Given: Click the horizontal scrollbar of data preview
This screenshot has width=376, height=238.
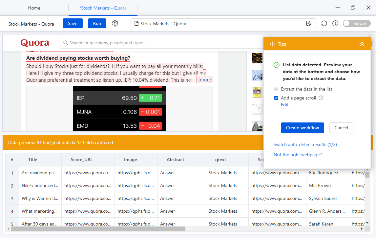Looking at the screenshot, I should tap(98, 228).
